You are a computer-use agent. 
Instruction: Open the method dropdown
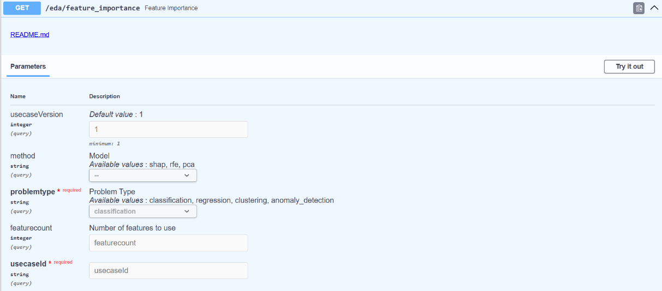coord(142,175)
